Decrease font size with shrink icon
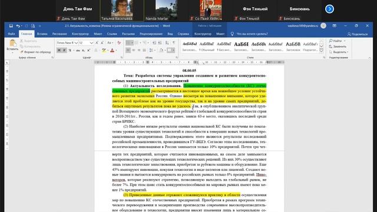377x212 pixels. (x=102, y=43)
